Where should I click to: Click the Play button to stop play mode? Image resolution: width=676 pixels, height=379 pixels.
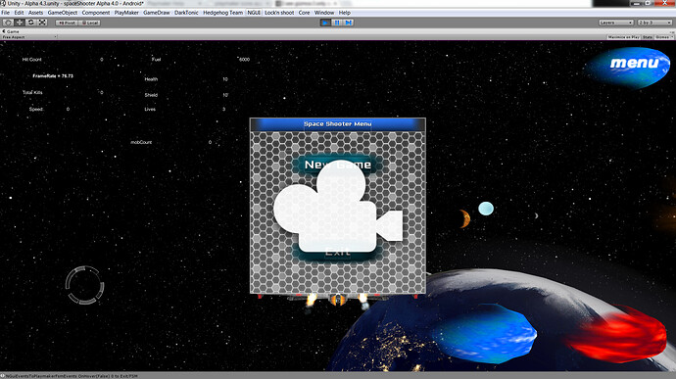tap(325, 23)
